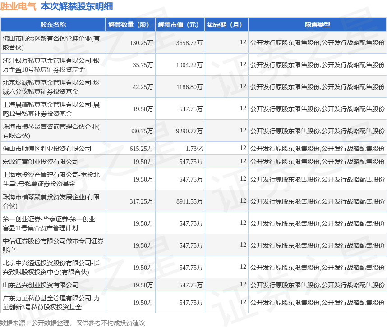The image size is (387, 327).
Task: Select shareholder 上海晨耀私募基金管理有限公司-晨鸣12号
Action: [51, 109]
